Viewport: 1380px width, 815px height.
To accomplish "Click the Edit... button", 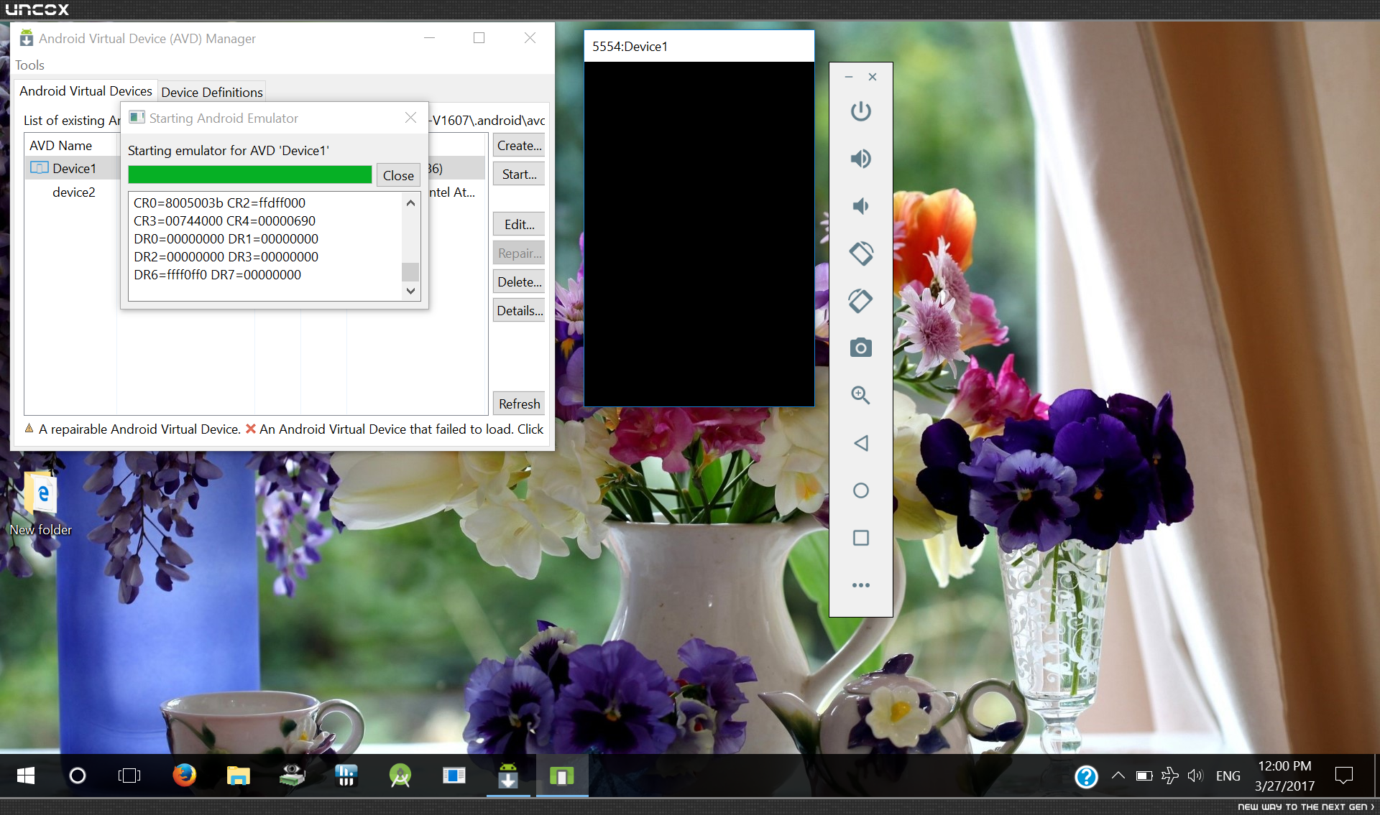I will click(x=519, y=224).
